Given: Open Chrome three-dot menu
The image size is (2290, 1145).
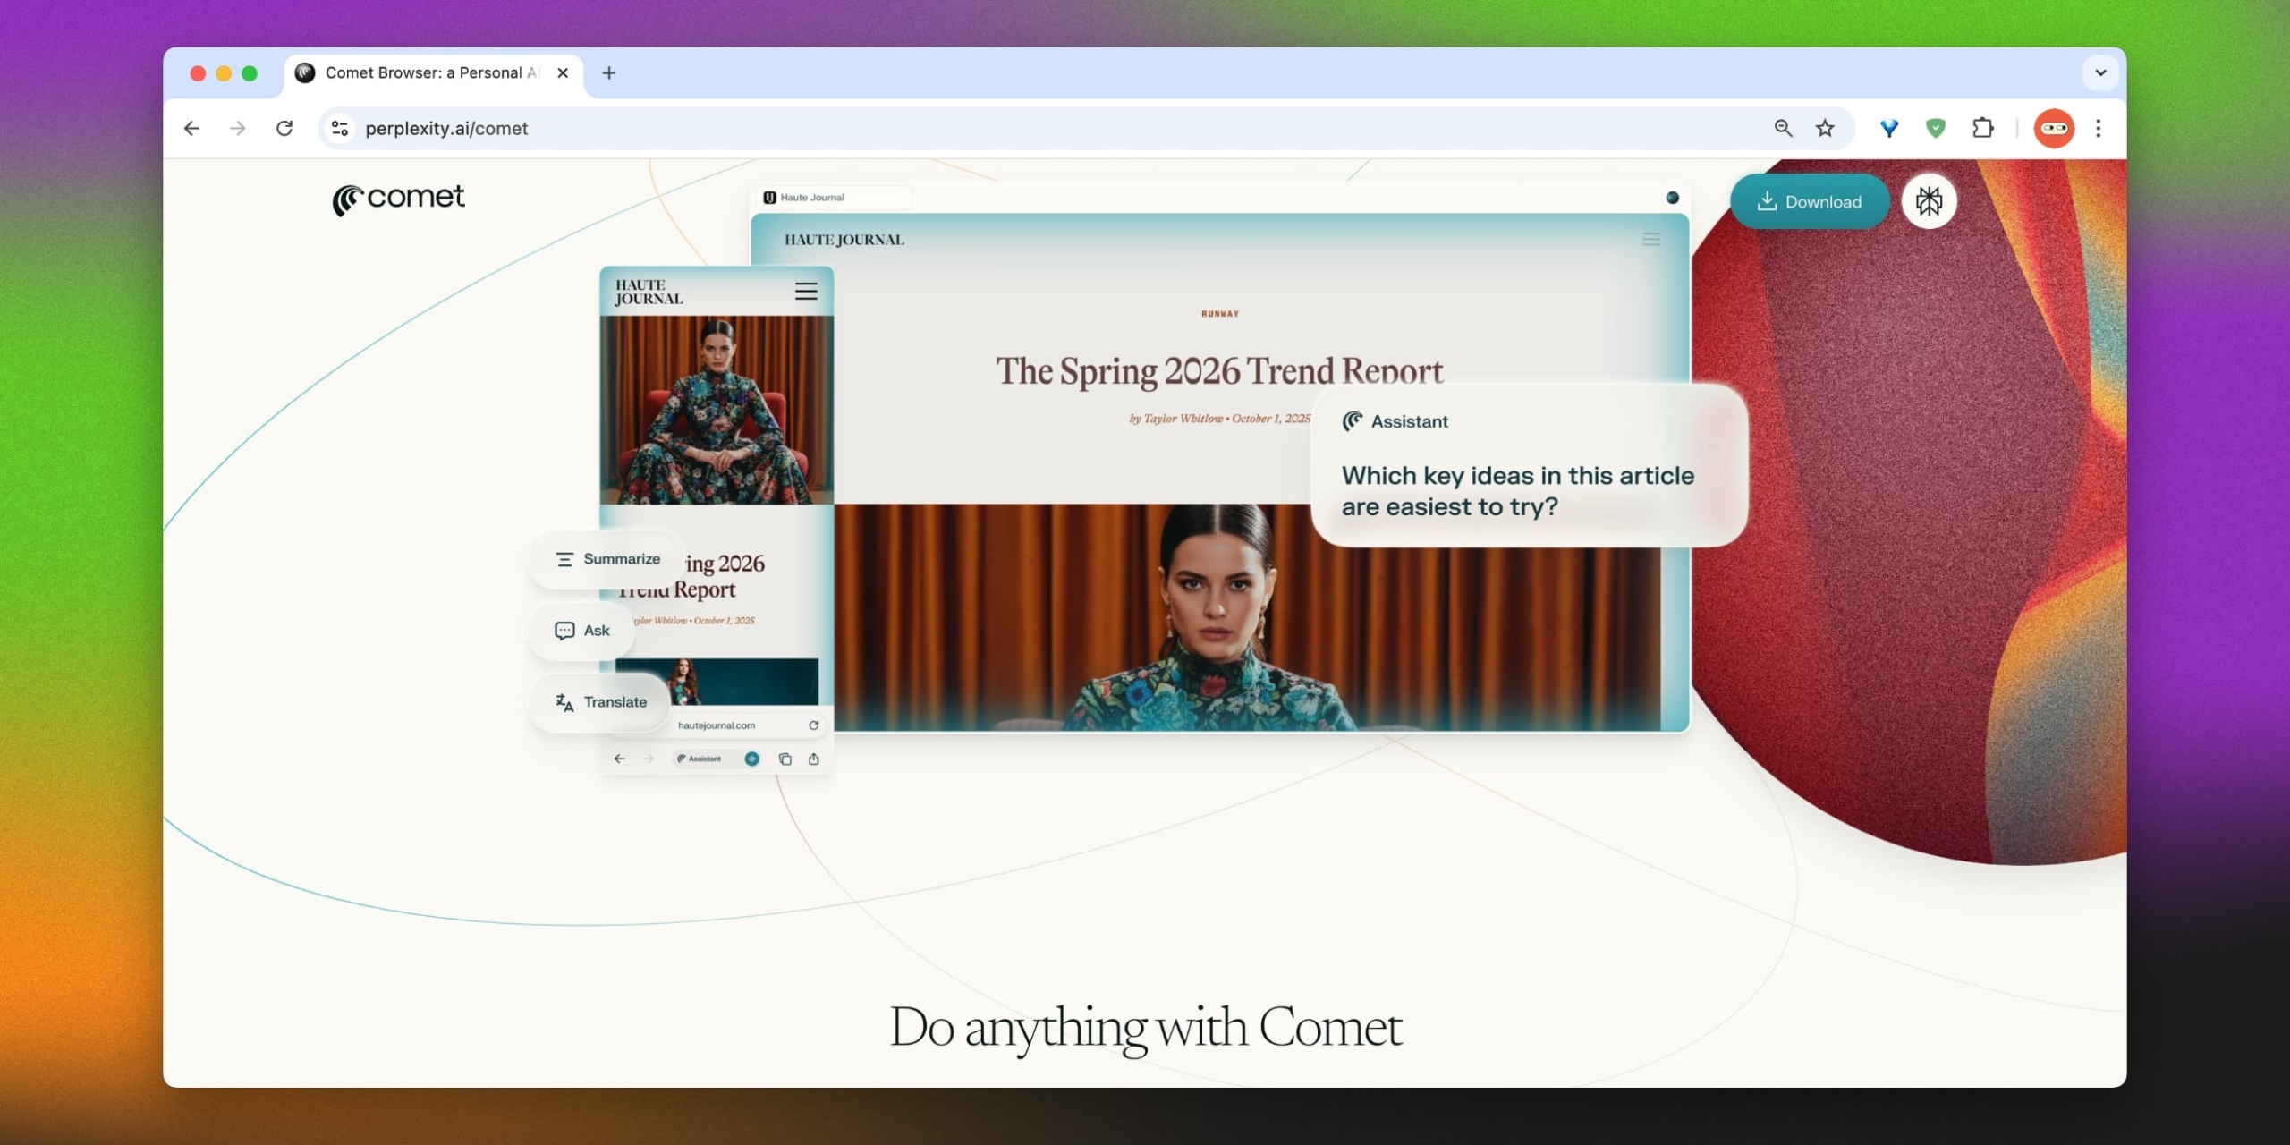Looking at the screenshot, I should tap(2099, 129).
